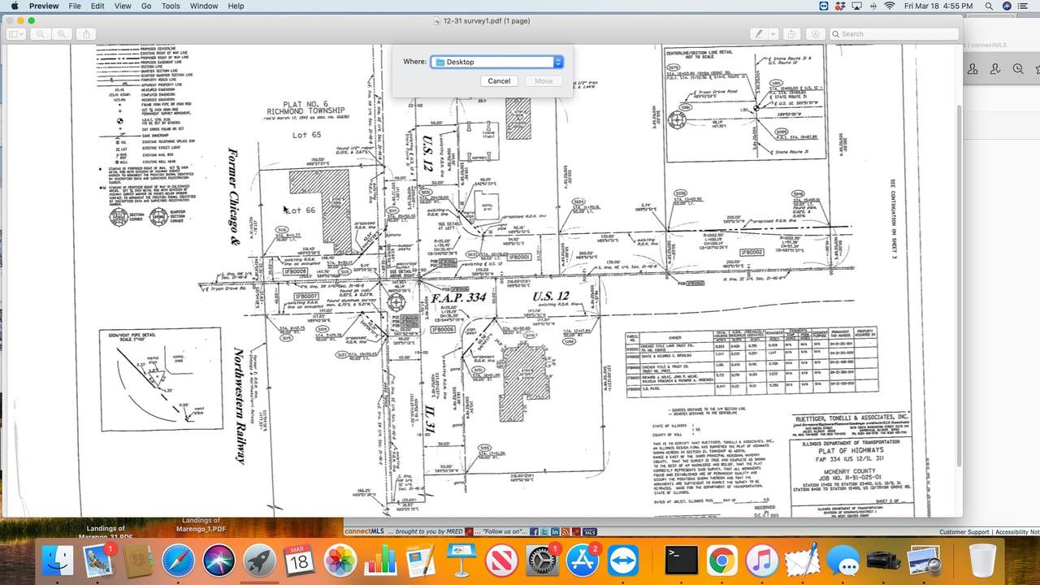This screenshot has height=585, width=1040.
Task: Open the App Store dock icon
Action: 582,561
